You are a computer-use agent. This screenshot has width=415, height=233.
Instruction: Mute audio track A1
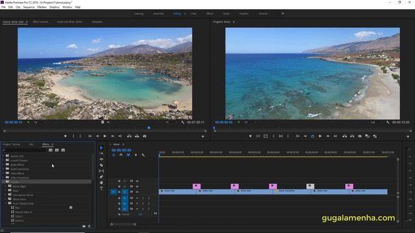143,198
